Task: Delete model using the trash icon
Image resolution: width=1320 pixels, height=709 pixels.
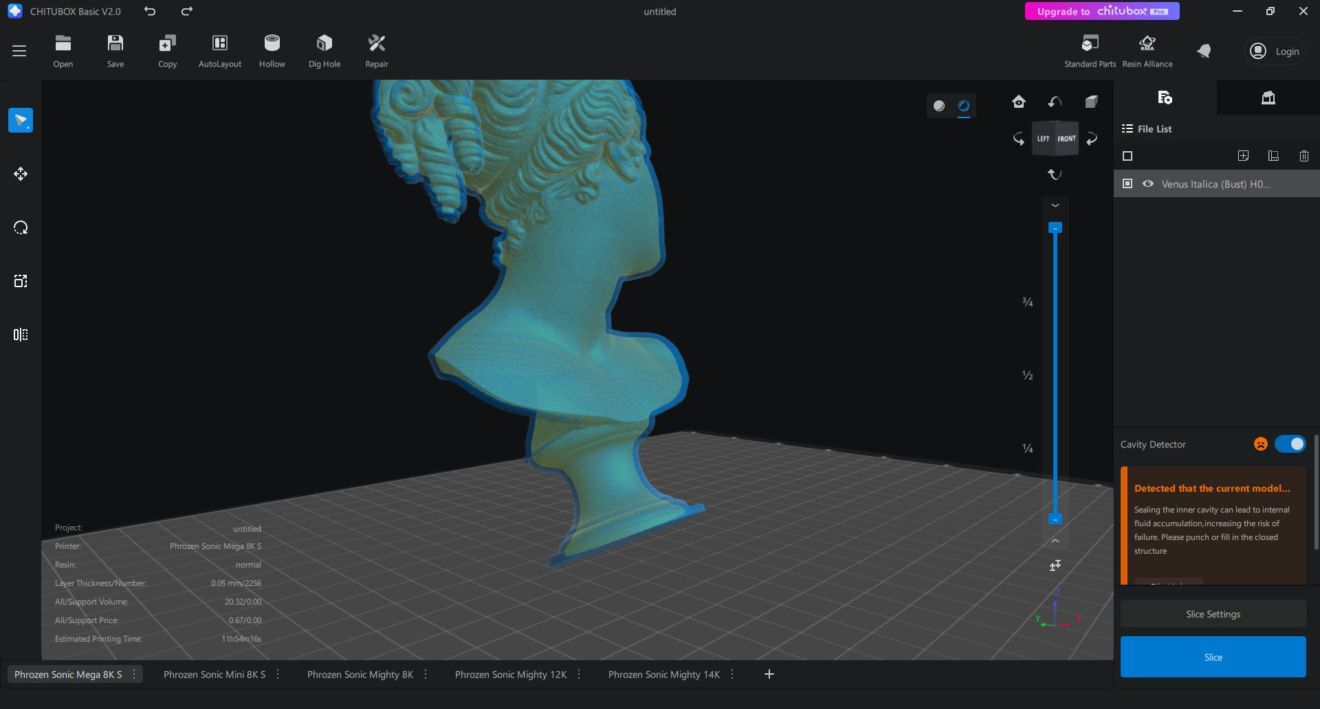Action: (x=1303, y=156)
